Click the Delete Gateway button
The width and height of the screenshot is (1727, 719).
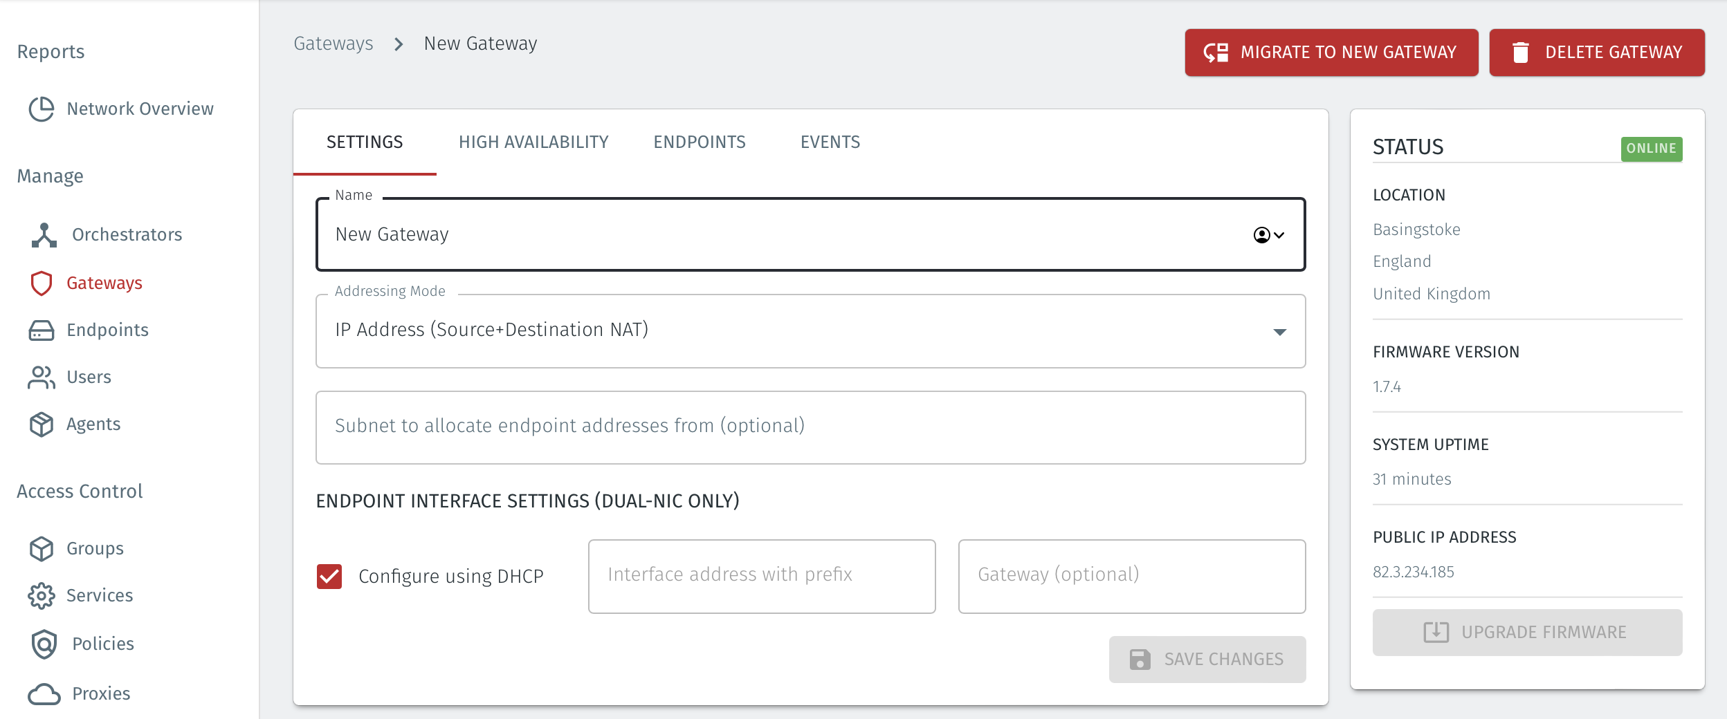click(x=1597, y=52)
